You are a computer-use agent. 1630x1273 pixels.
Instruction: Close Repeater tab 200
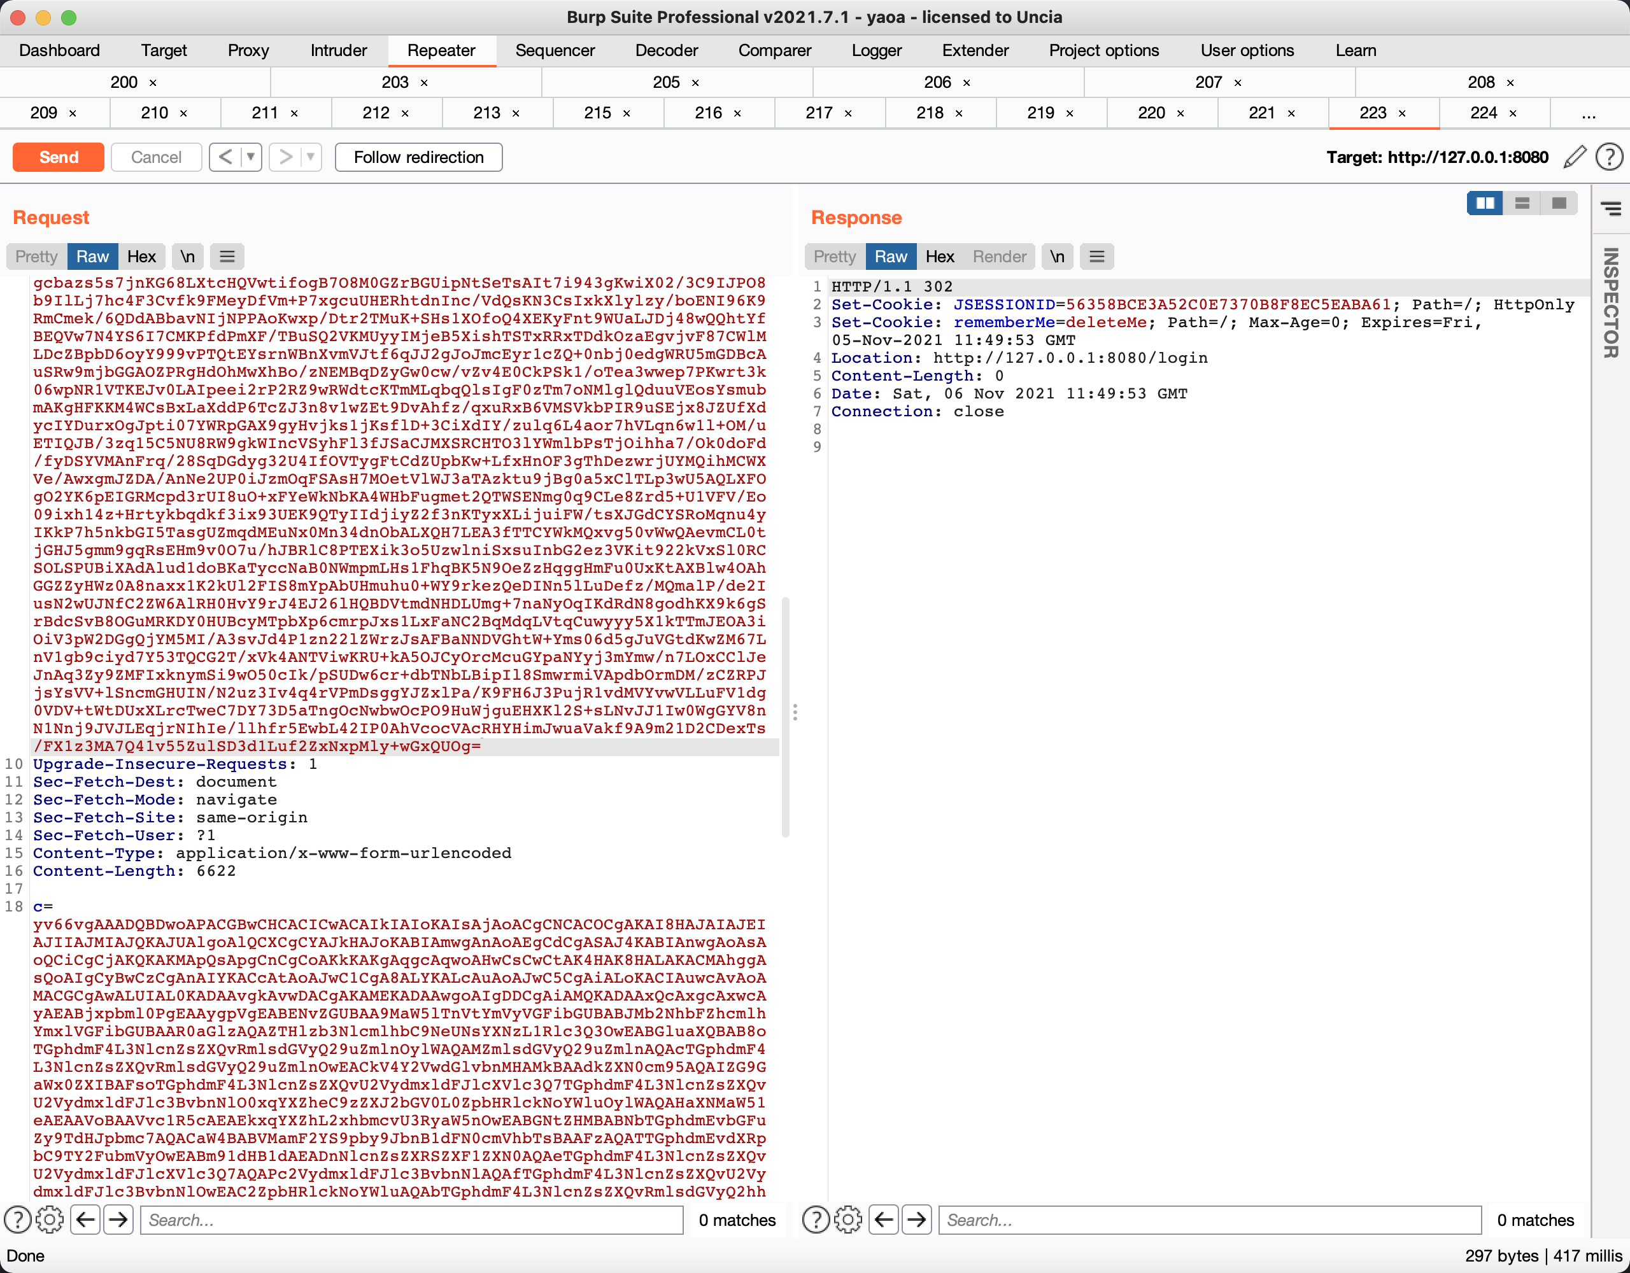coord(153,83)
